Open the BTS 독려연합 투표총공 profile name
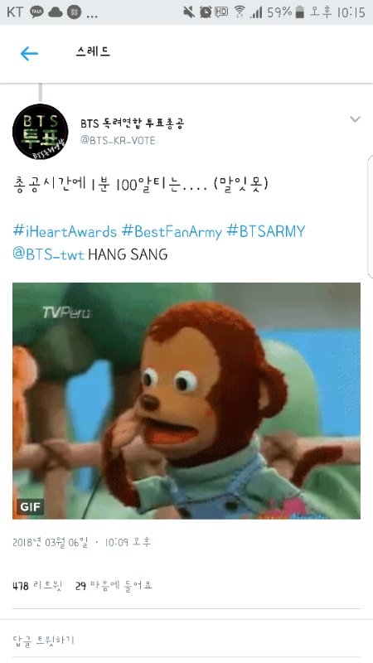This screenshot has height=663, width=373. [x=132, y=123]
